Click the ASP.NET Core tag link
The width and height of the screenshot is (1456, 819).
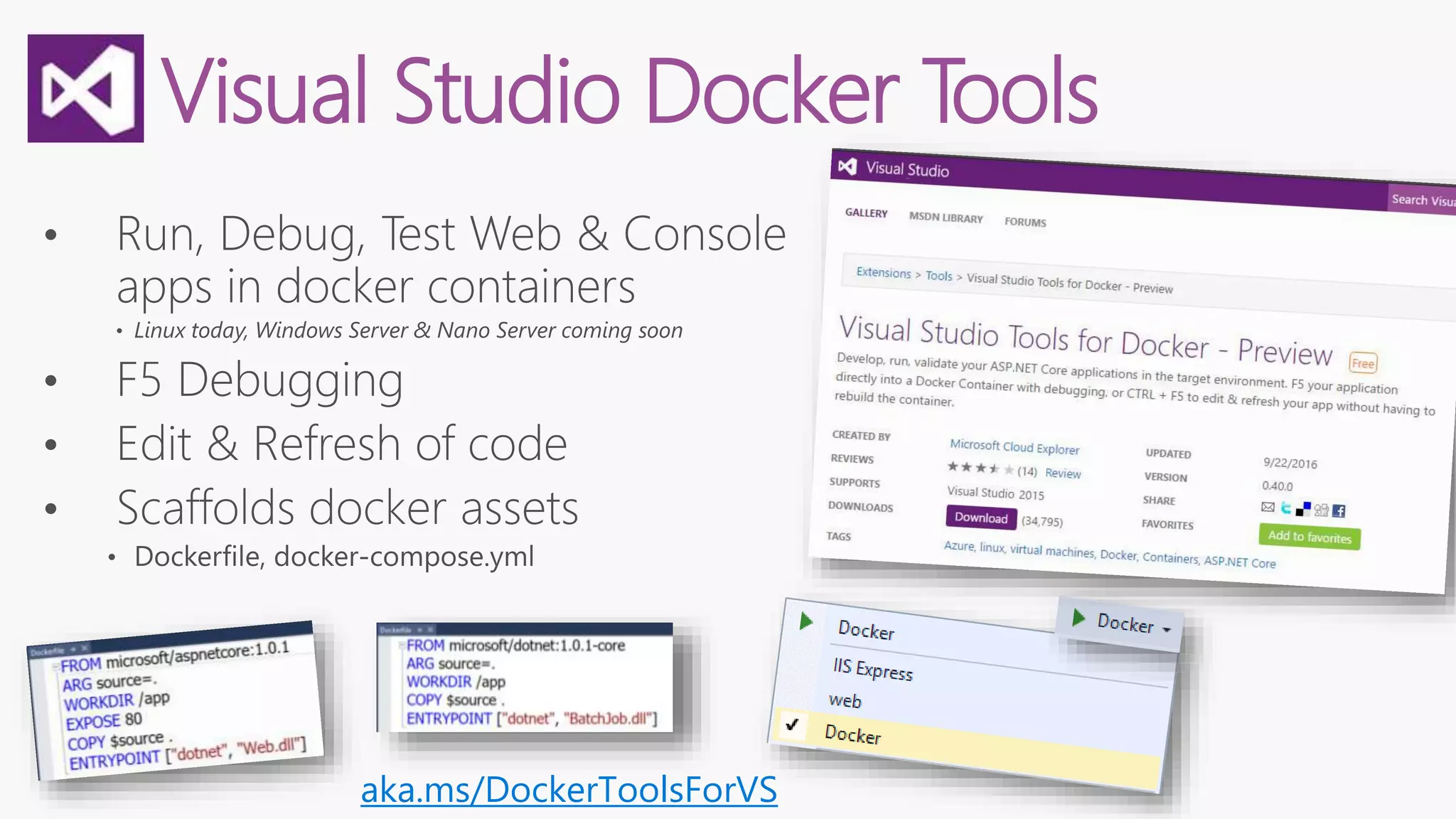pyautogui.click(x=1240, y=562)
